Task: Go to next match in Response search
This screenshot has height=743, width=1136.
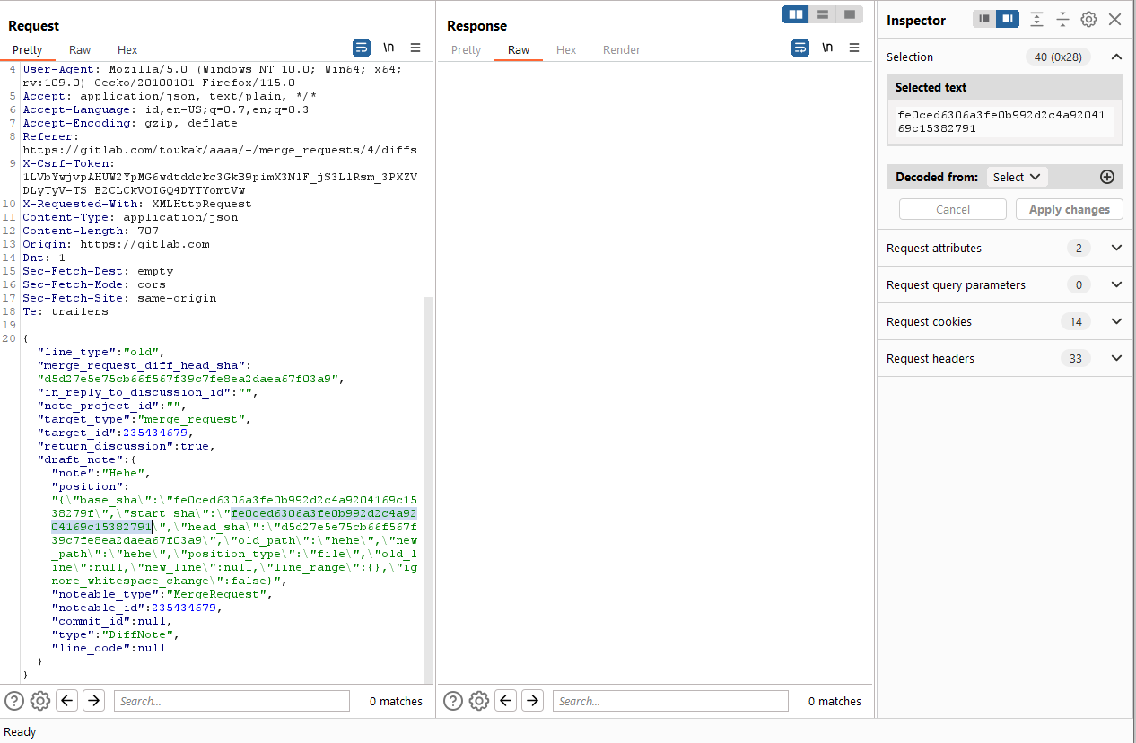Action: tap(533, 701)
